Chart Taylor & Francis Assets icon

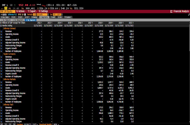1,62
